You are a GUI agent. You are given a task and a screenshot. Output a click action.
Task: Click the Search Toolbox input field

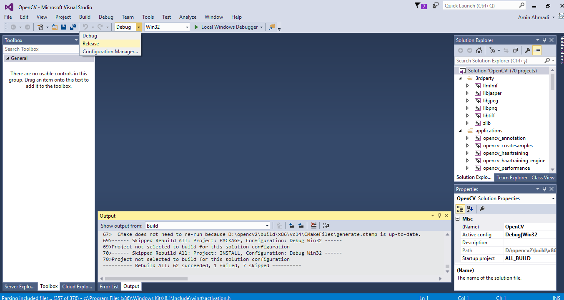(41, 49)
